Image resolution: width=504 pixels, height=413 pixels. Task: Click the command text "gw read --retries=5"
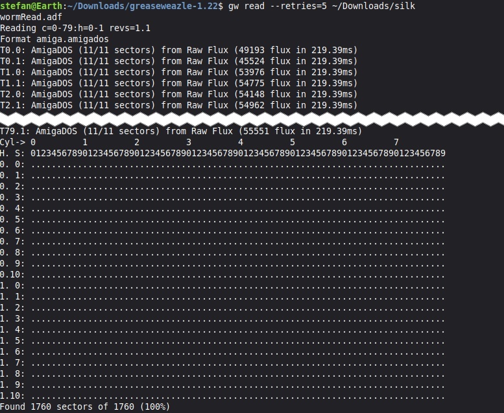point(278,6)
